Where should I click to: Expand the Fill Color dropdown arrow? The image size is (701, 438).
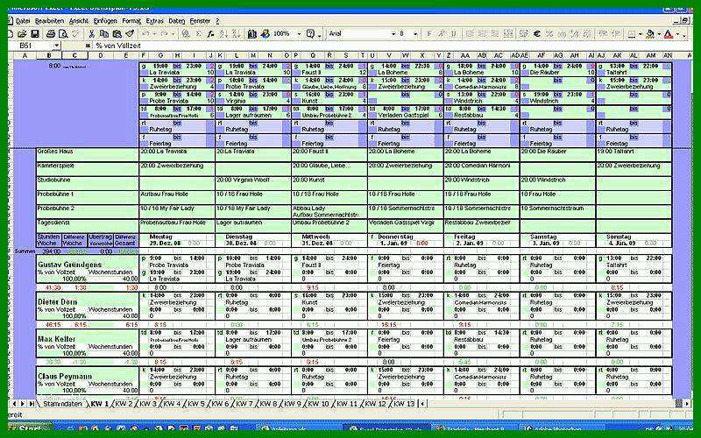click(x=659, y=34)
